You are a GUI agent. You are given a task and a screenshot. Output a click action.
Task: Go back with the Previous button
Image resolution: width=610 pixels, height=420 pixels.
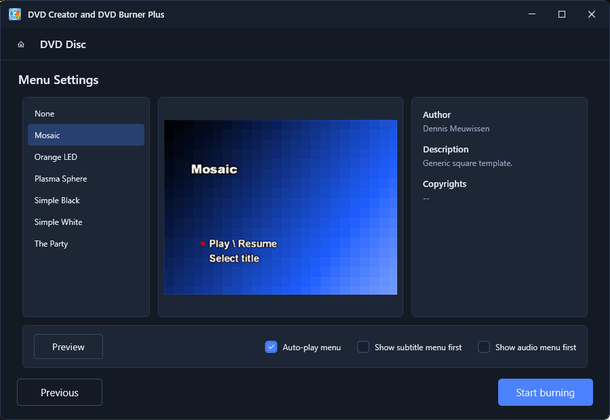pos(60,392)
